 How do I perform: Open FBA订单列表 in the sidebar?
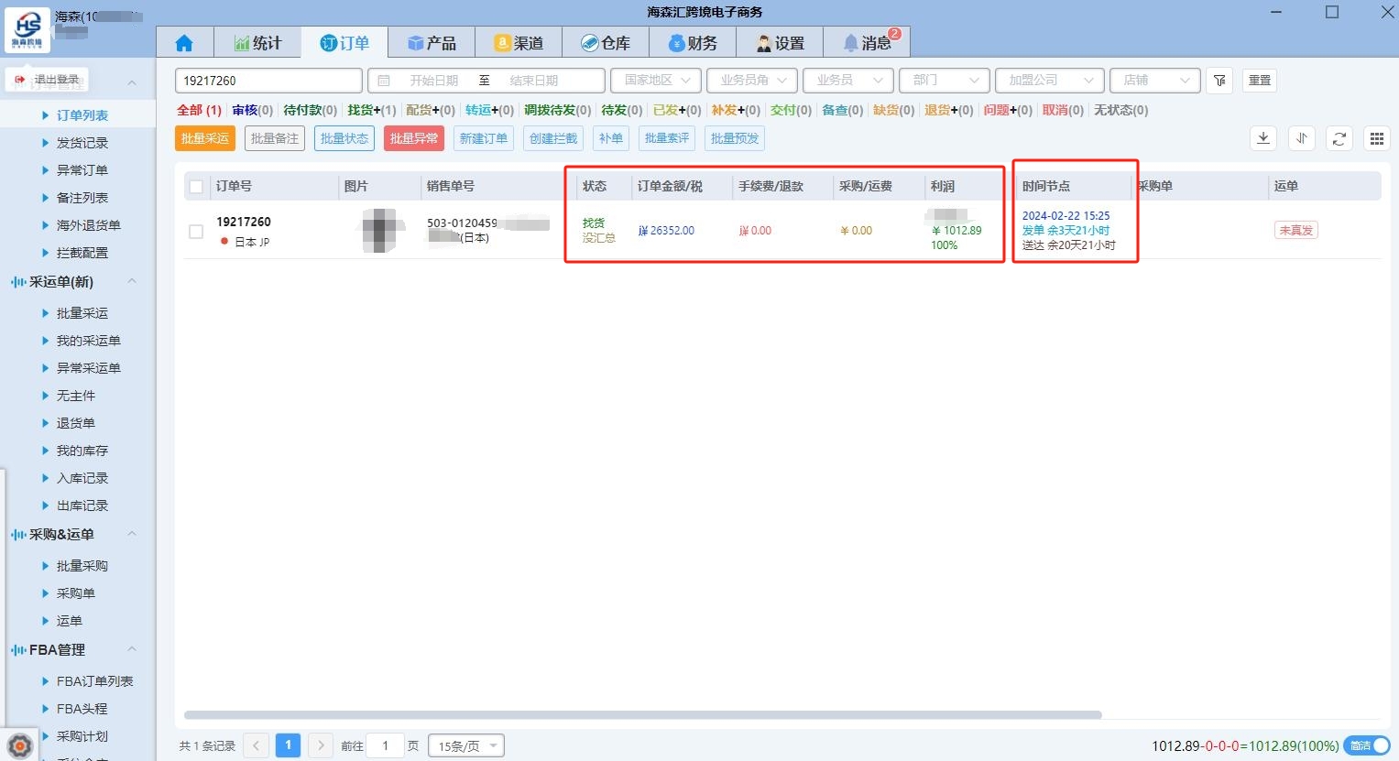tap(95, 681)
